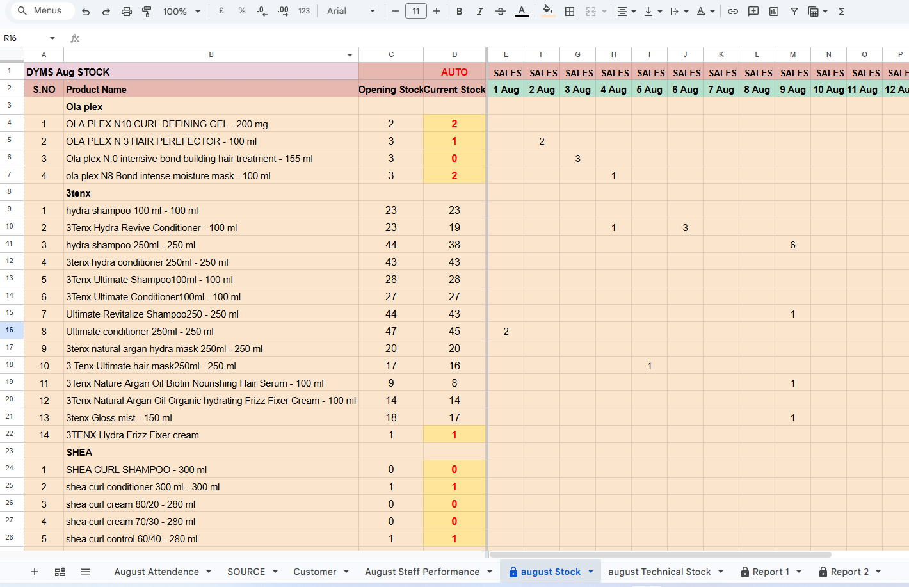Increase font size with plus icon
This screenshot has width=909, height=587.
pyautogui.click(x=437, y=11)
